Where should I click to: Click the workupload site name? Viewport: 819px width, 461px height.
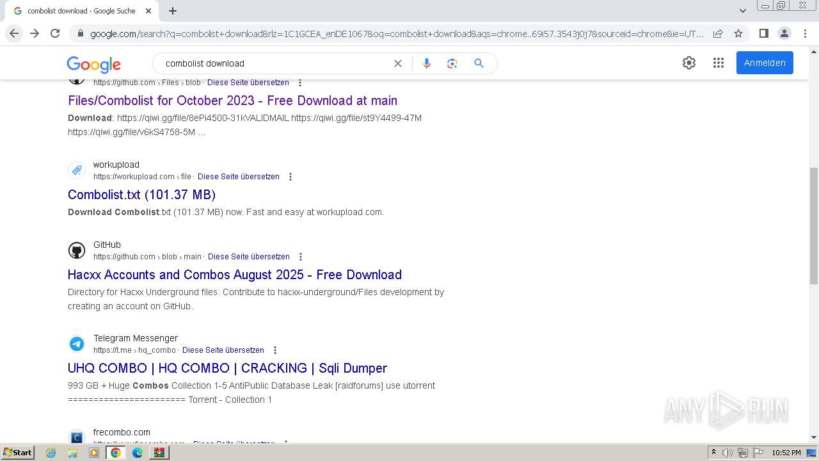[116, 165]
